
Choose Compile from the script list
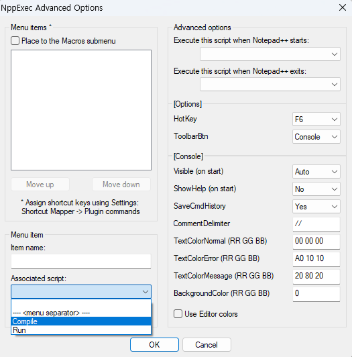coord(81,321)
